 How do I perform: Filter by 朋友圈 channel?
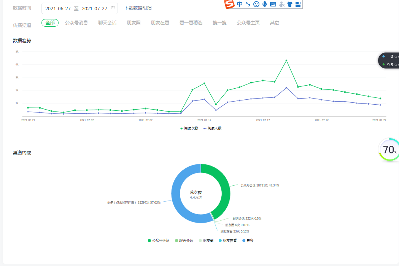[x=134, y=23]
